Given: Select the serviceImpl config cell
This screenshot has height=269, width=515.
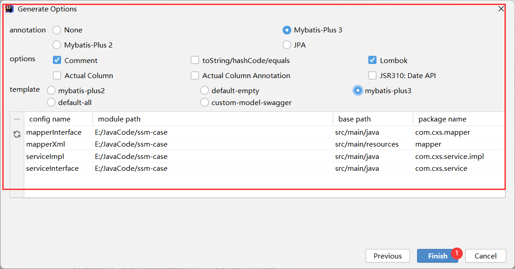Looking at the screenshot, I should point(59,156).
